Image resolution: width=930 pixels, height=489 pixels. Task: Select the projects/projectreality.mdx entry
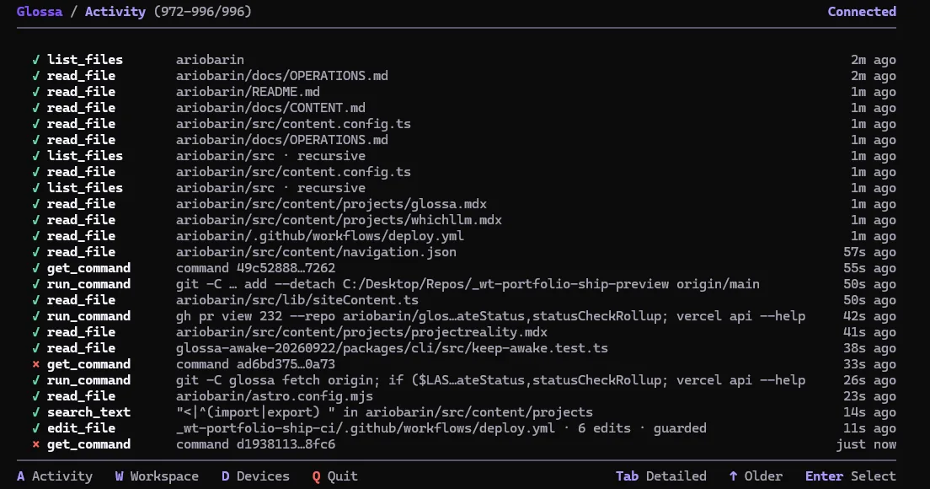point(464,332)
